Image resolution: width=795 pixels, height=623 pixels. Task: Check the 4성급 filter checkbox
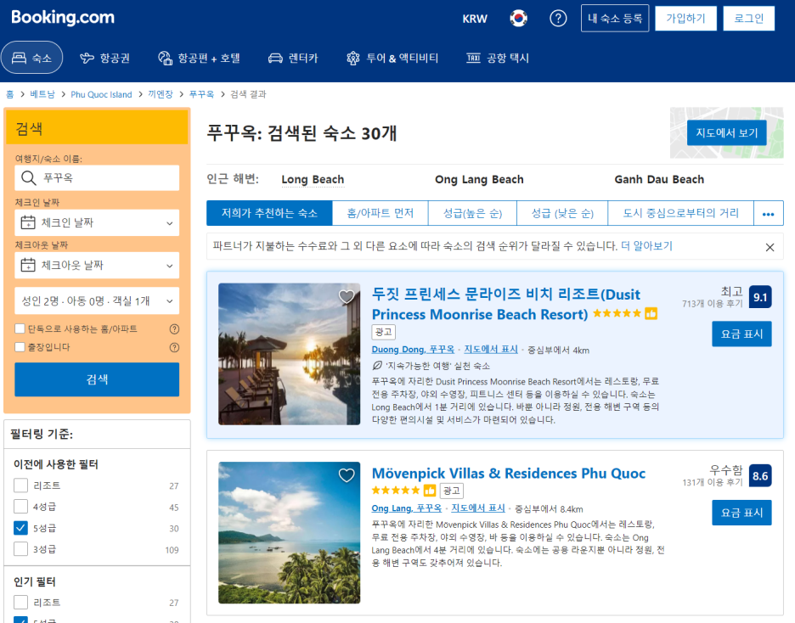pos(20,507)
